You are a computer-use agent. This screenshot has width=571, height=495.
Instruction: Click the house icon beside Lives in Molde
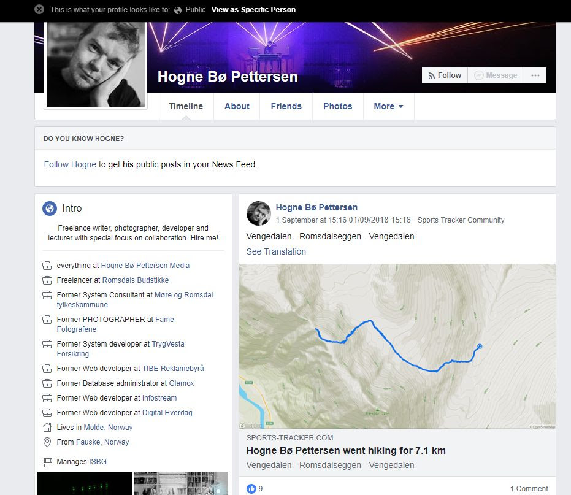coord(47,428)
